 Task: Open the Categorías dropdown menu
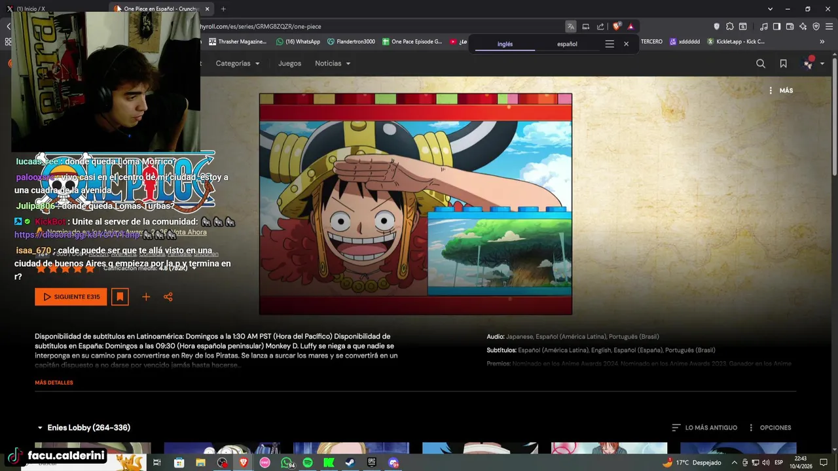coord(238,63)
